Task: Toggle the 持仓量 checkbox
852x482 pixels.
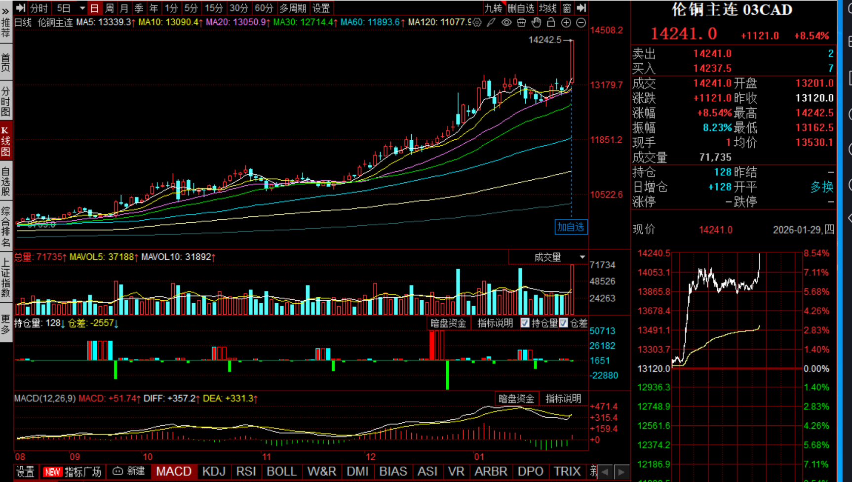Action: (525, 323)
